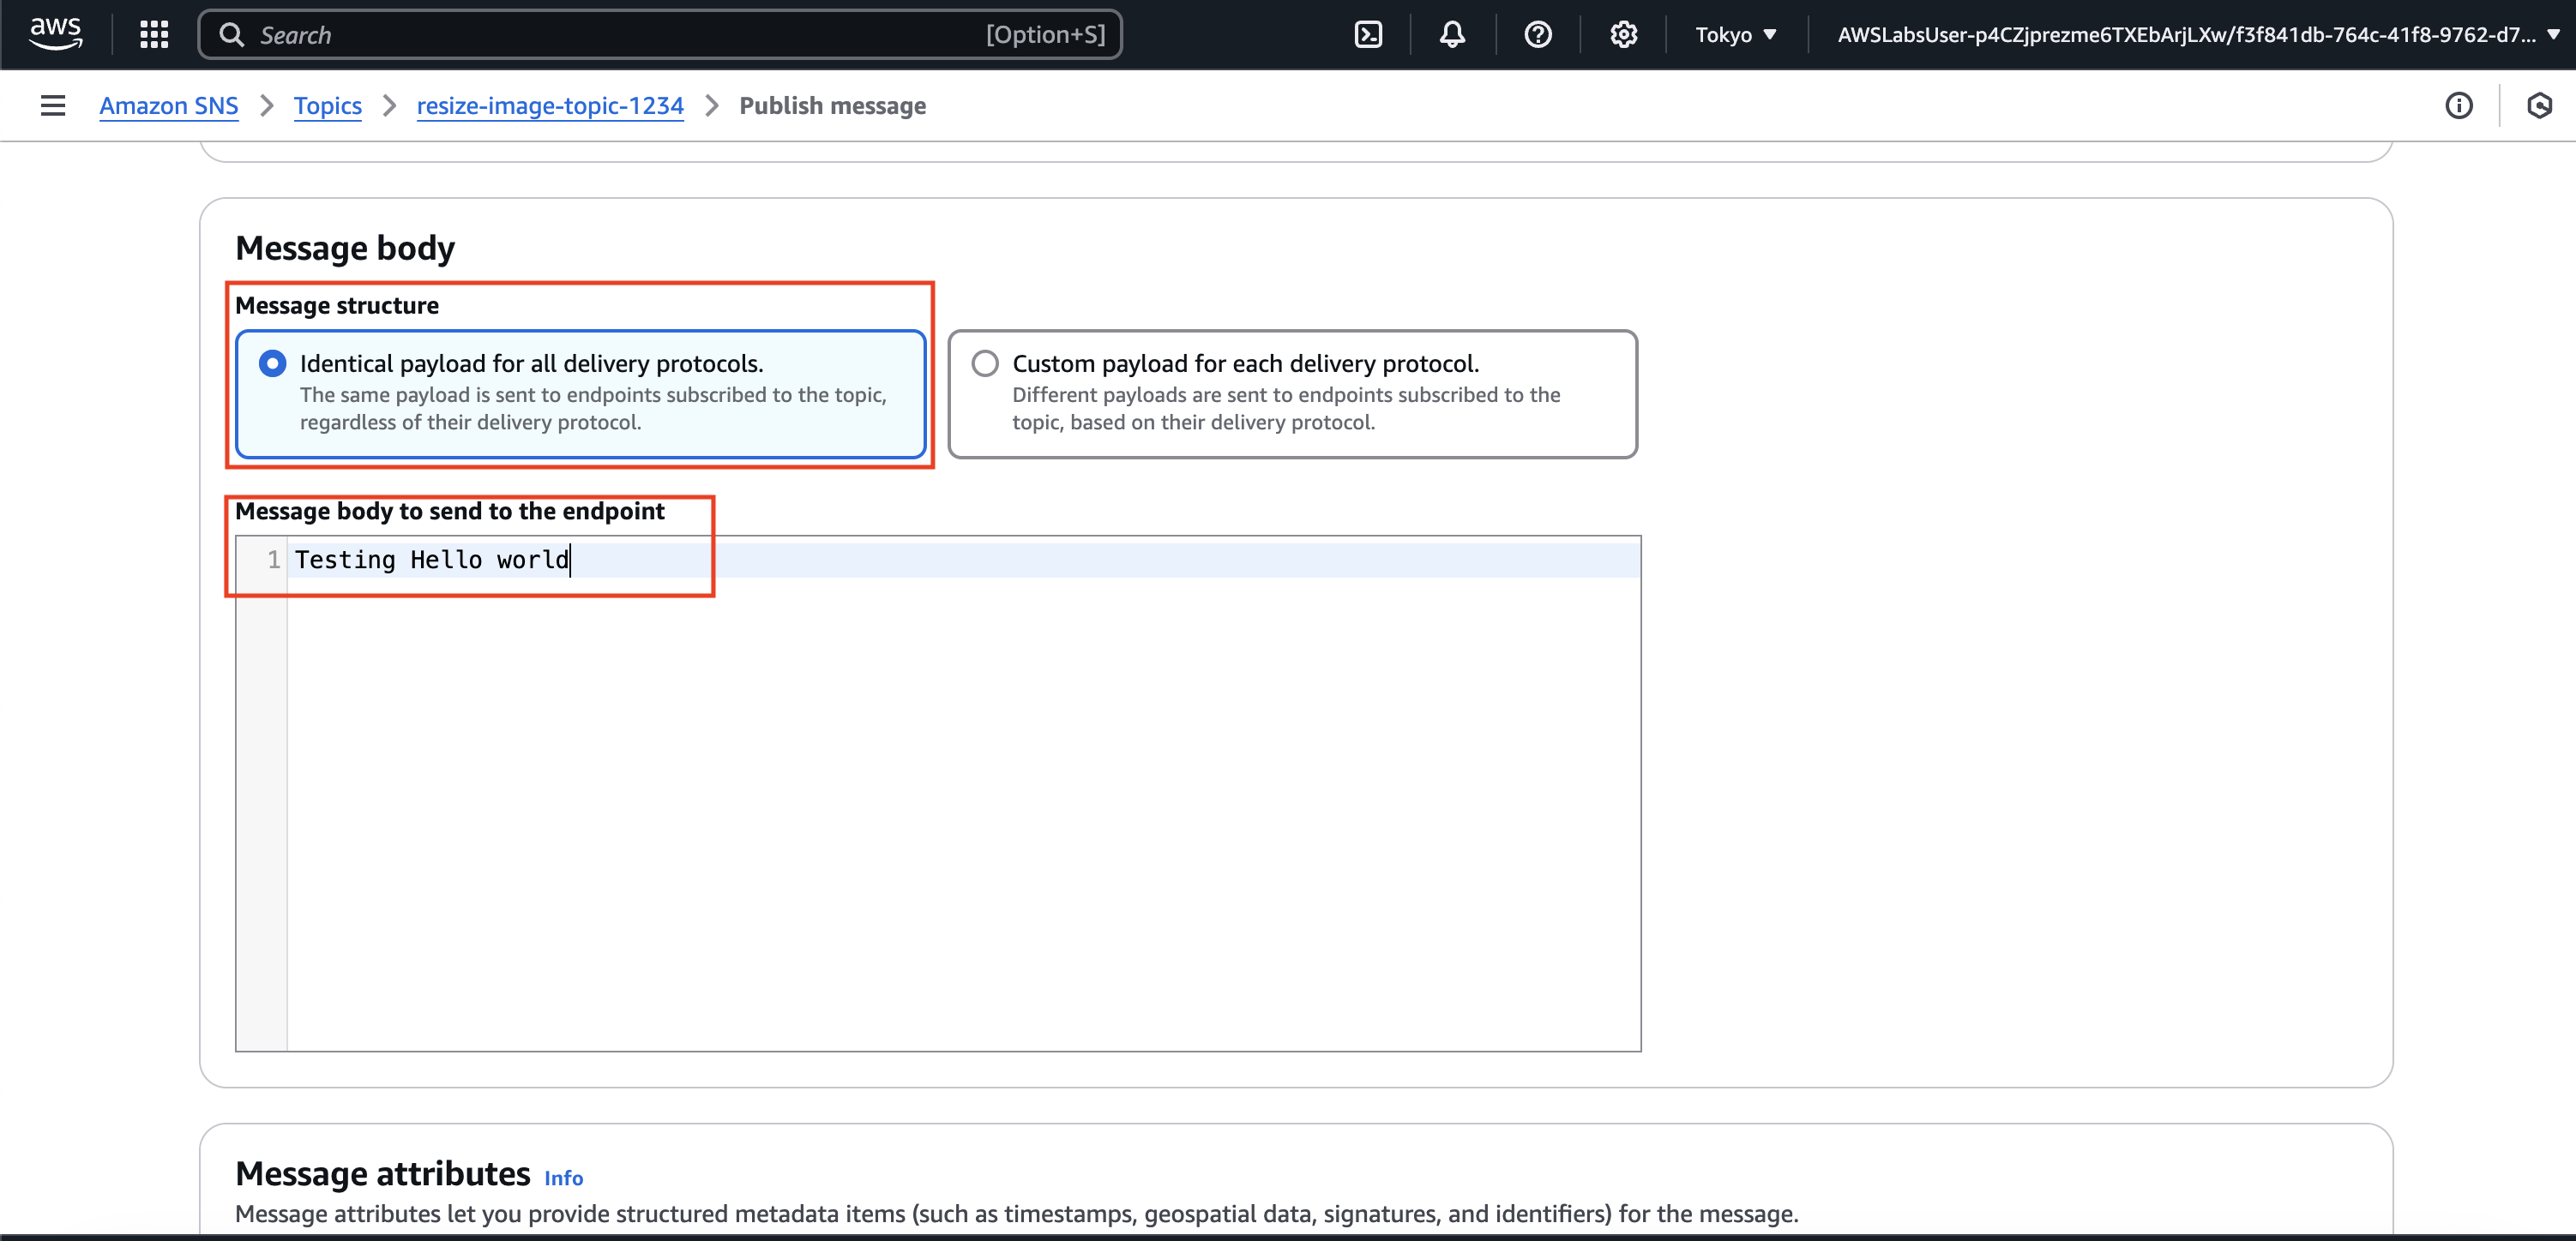This screenshot has height=1241, width=2576.
Task: Click the AWS logo home icon
Action: tap(55, 33)
